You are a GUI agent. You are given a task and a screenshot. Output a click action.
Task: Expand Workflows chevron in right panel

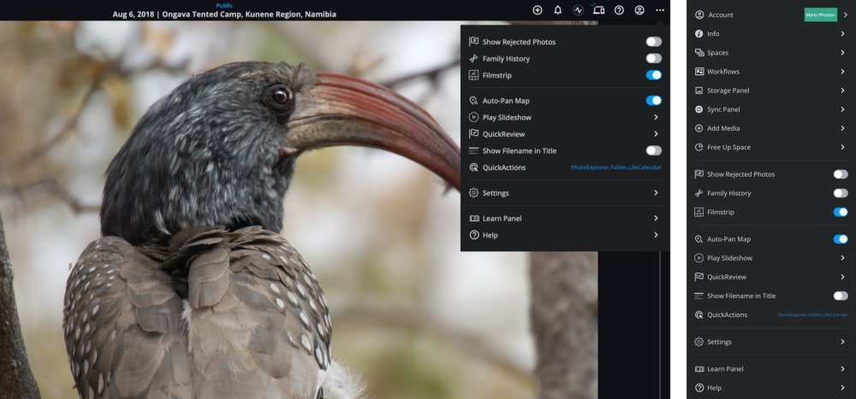(843, 72)
